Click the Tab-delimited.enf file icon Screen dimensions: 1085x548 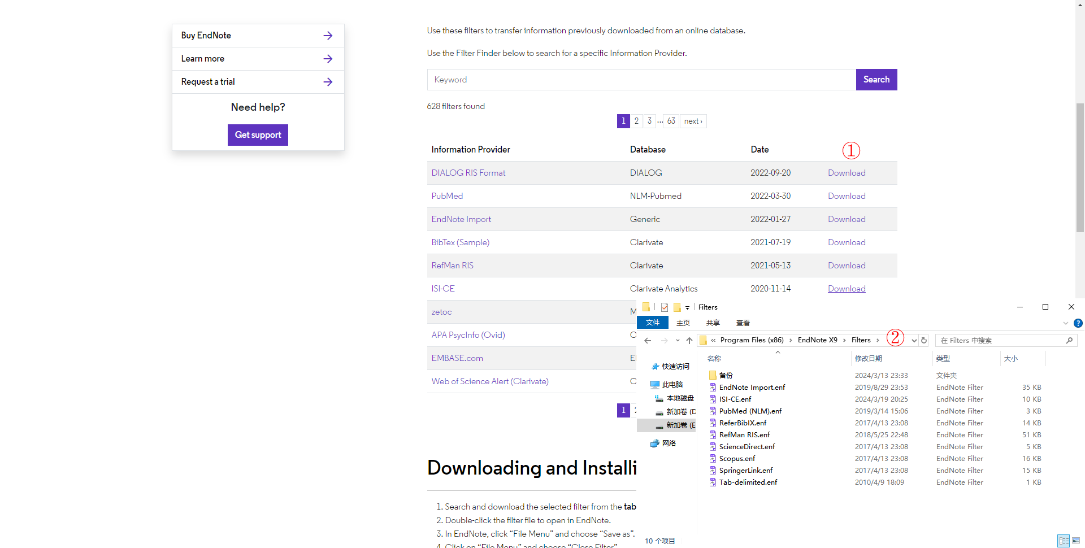pos(713,482)
